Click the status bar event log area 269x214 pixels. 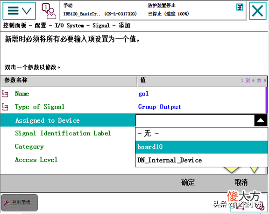click(153, 10)
